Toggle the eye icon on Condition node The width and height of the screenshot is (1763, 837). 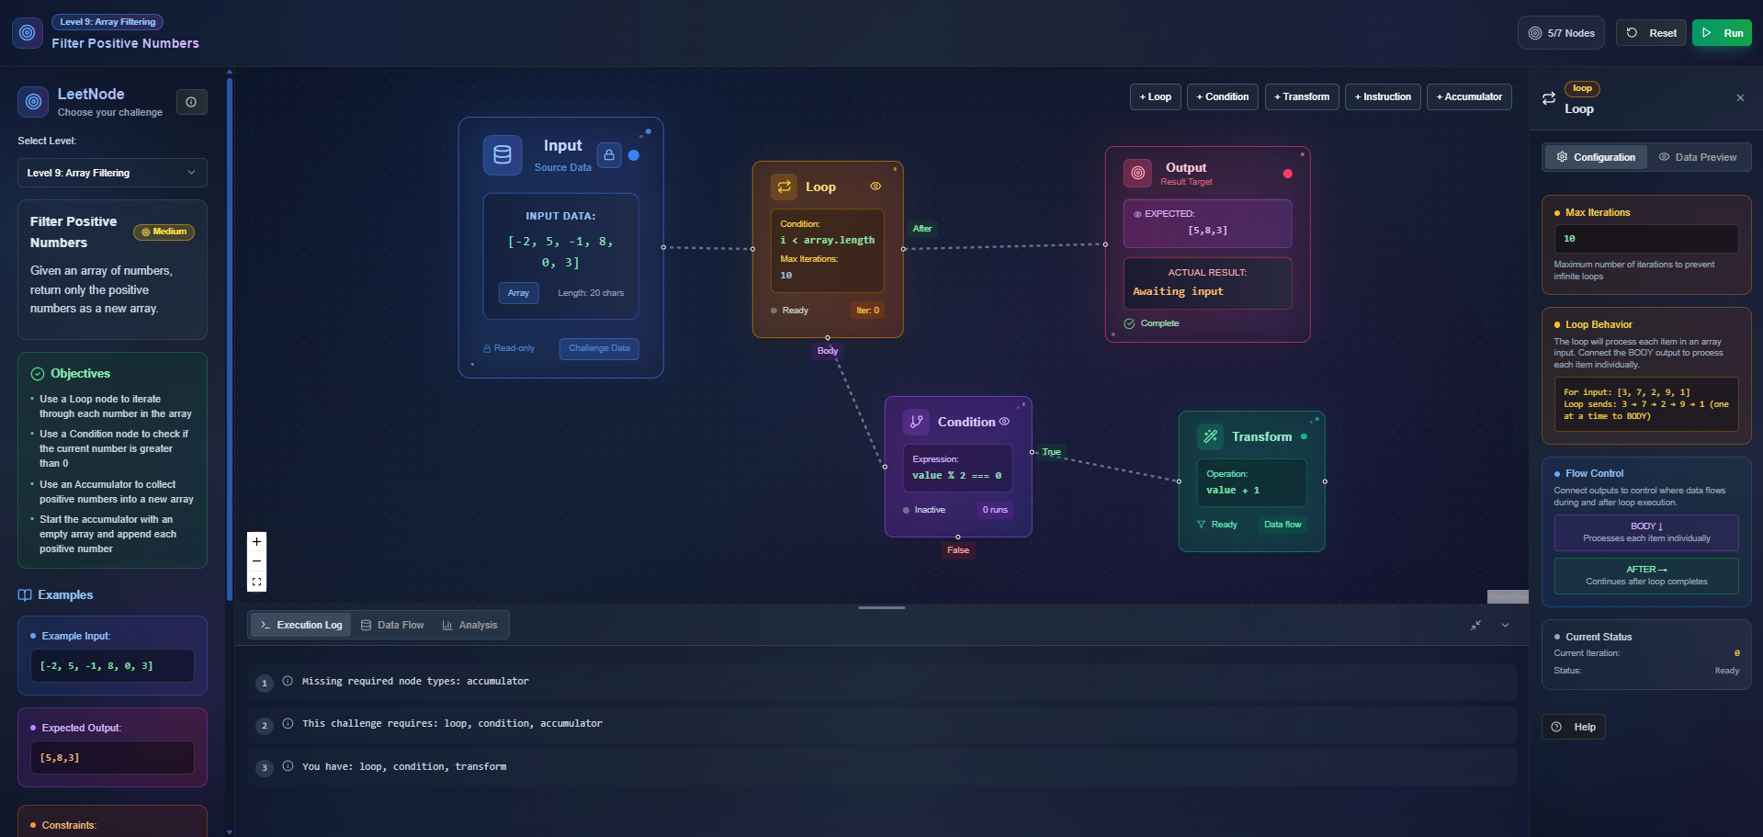click(1004, 422)
